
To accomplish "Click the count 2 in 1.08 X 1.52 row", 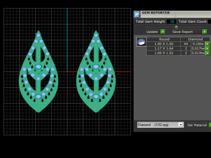I will 186,53.
